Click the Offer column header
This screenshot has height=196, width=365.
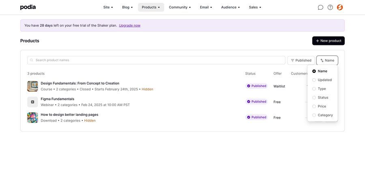pos(277,73)
